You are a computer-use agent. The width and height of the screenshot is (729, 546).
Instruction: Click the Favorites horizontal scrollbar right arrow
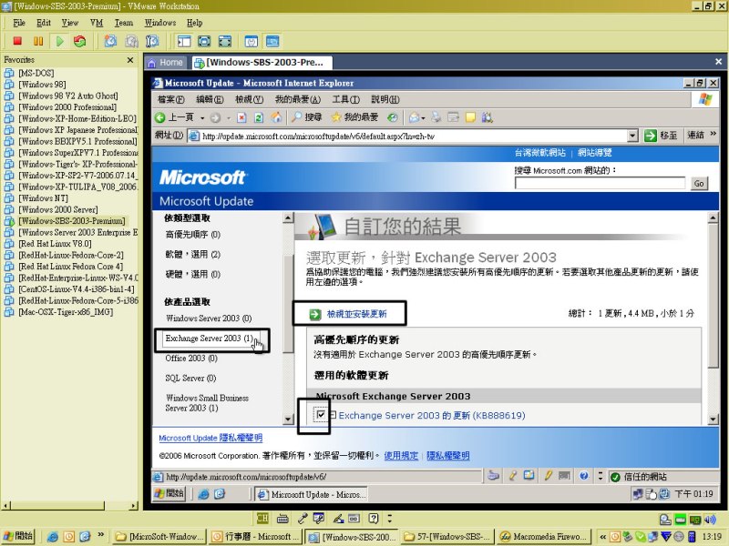[x=134, y=506]
